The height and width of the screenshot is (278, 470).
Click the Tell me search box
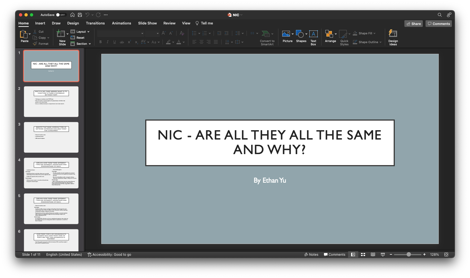point(204,23)
